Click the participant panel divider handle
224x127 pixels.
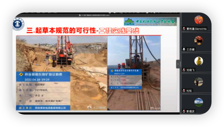click(180, 64)
